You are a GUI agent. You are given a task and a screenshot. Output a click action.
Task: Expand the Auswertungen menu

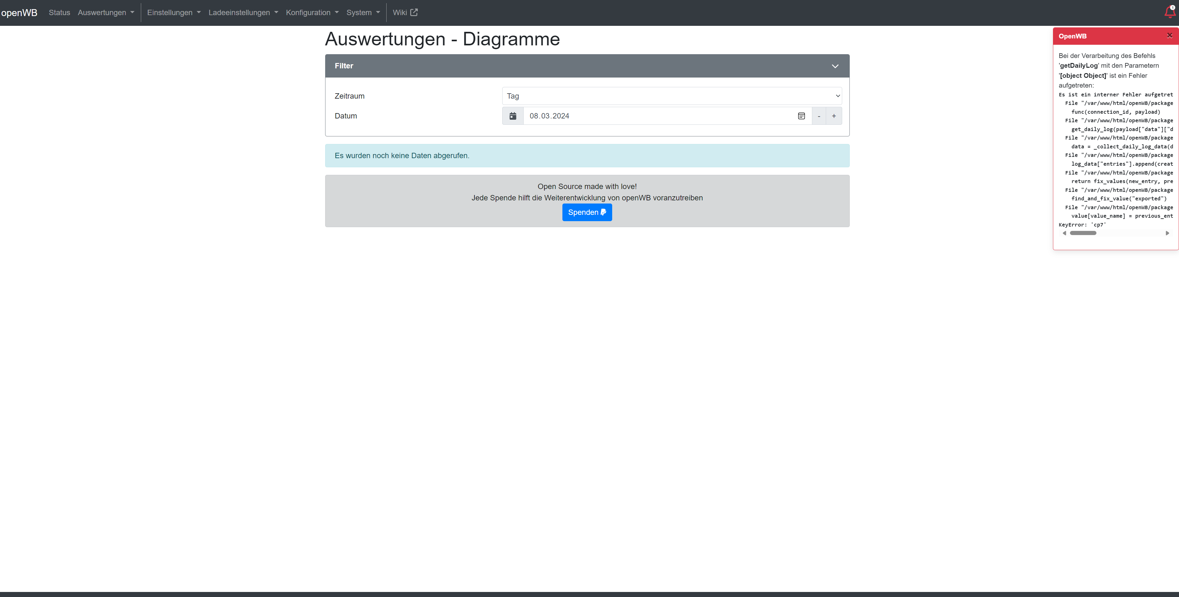[x=106, y=12]
